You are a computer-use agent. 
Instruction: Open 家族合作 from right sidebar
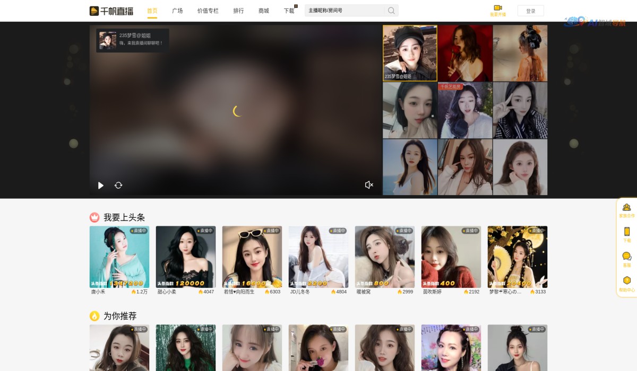click(626, 207)
